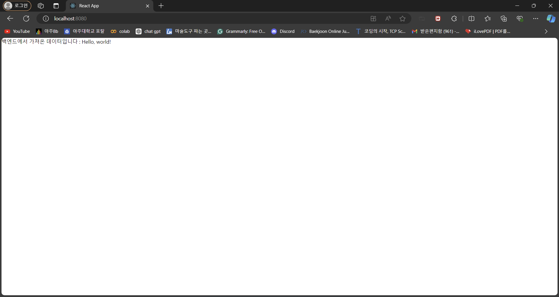Open the 코딩의 시작, TCP School bookmark
The image size is (559, 297).
coord(381,31)
